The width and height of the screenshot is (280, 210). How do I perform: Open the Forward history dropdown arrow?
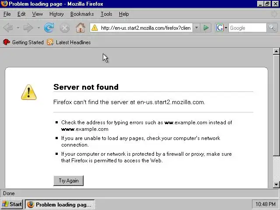38,28
